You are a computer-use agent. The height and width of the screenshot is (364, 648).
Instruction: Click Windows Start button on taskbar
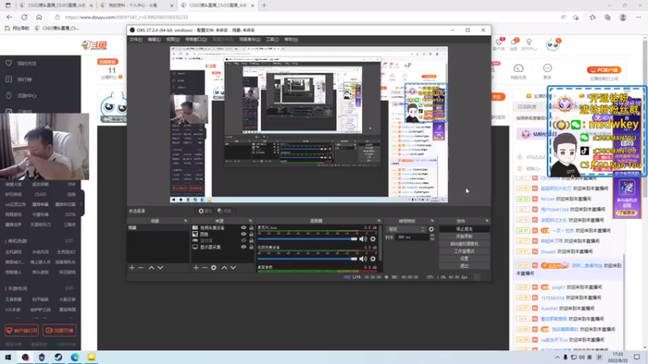[x=8, y=358]
